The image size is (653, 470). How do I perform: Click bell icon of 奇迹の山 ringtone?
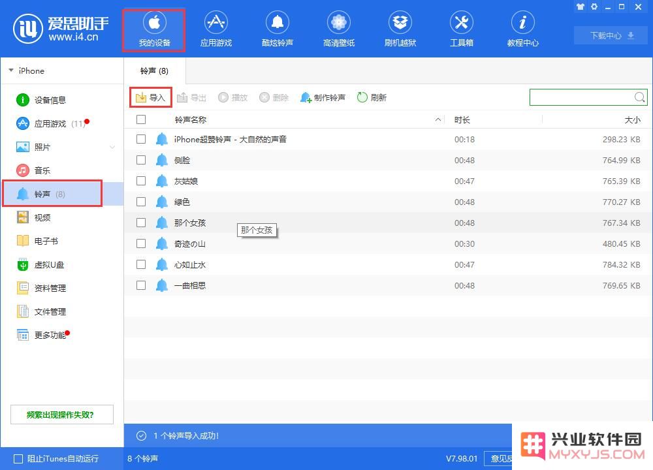[x=161, y=243]
